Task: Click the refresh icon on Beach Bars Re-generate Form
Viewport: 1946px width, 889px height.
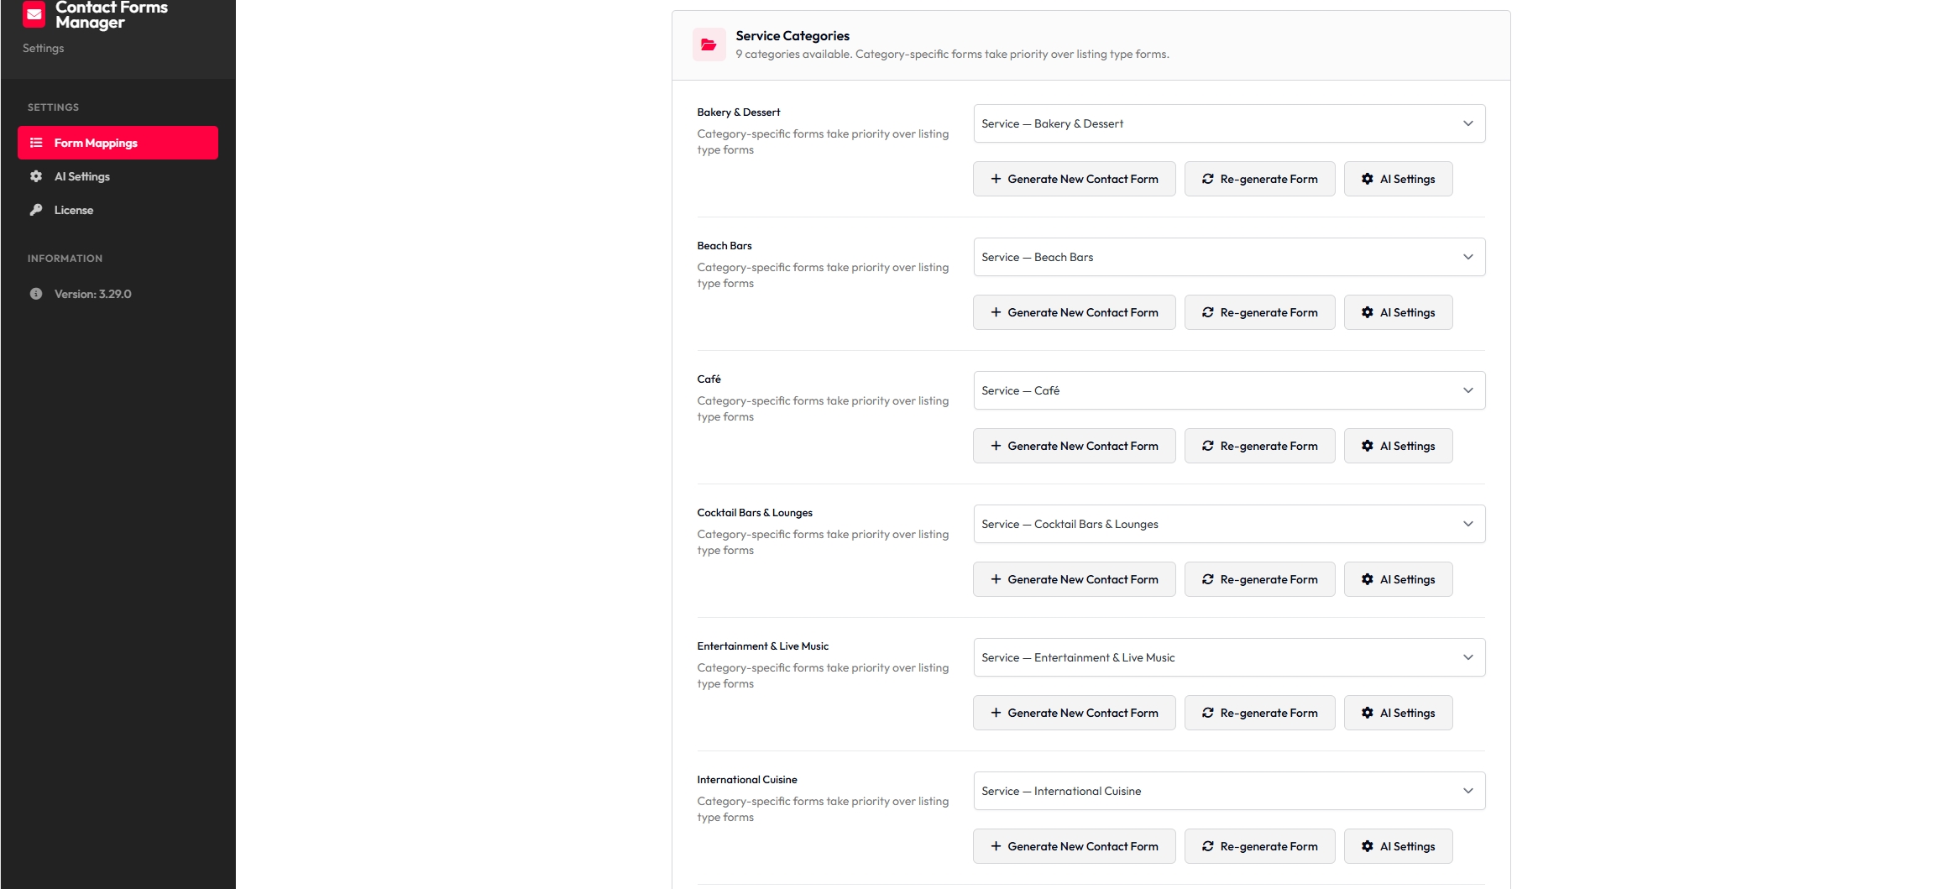Action: [x=1207, y=311]
